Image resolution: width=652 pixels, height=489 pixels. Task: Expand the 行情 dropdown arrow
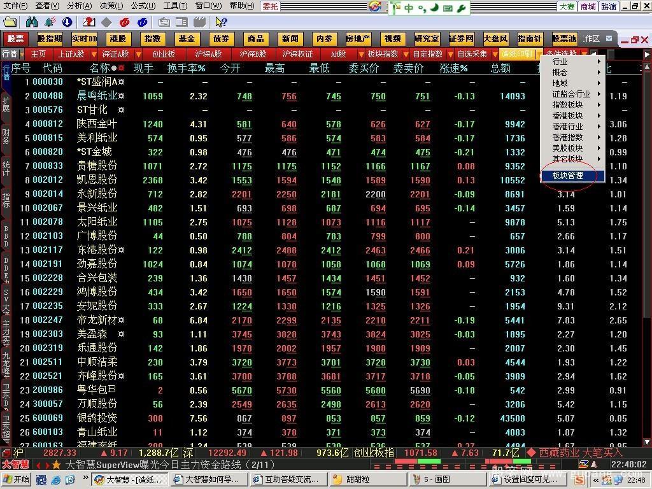point(22,55)
